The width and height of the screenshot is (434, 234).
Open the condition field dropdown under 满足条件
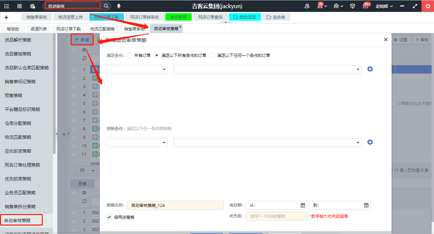click(x=137, y=69)
